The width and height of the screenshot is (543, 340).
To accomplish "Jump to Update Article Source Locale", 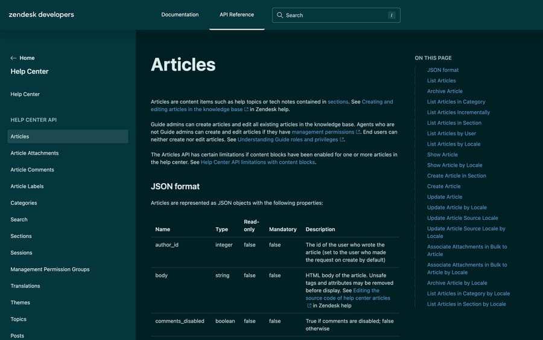I will pos(462,218).
